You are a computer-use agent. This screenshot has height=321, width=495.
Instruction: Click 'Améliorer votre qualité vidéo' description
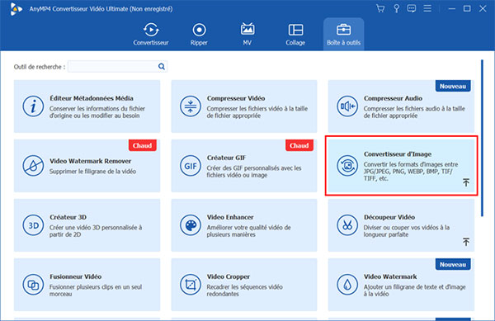pyautogui.click(x=249, y=231)
